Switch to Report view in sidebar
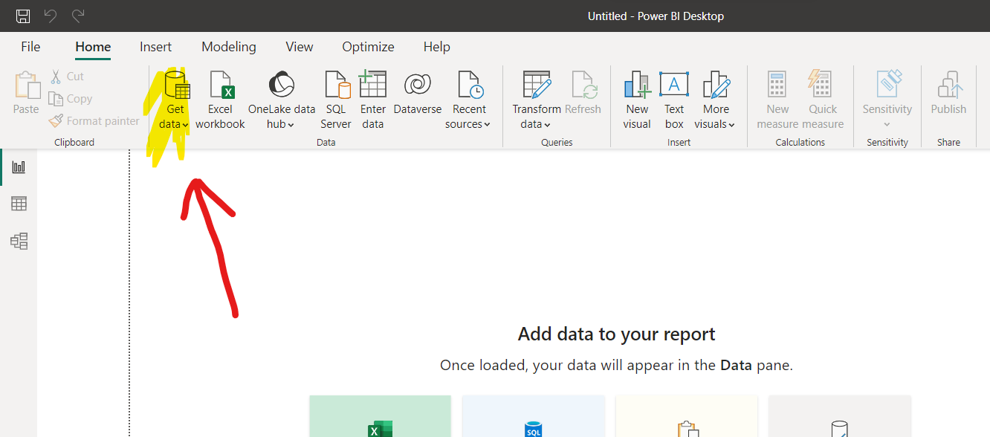Screen dimensions: 990x437 (x=19, y=166)
